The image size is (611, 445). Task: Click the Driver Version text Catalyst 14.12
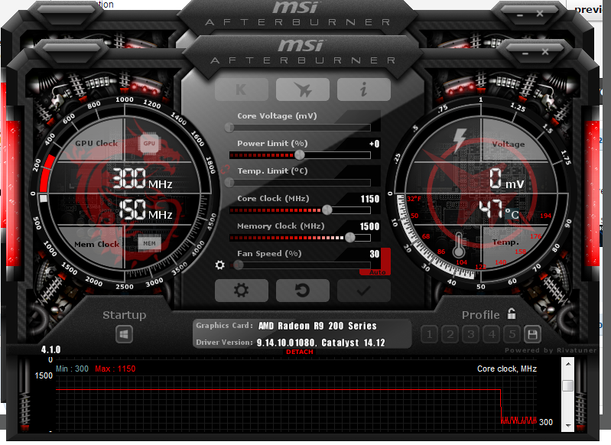(353, 343)
